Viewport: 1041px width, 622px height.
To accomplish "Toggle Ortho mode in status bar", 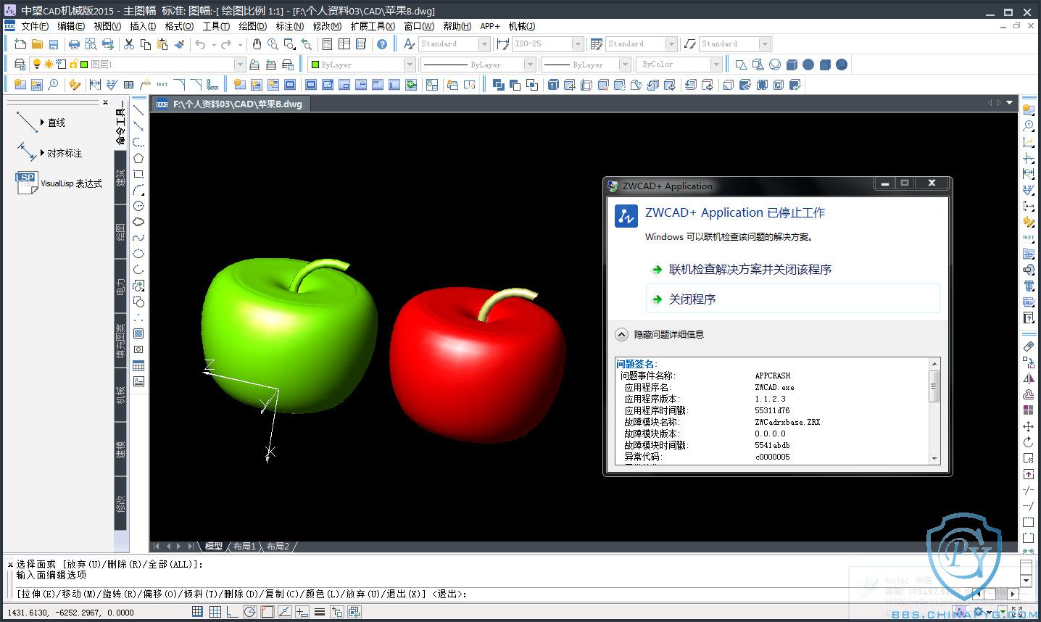I will click(x=232, y=612).
